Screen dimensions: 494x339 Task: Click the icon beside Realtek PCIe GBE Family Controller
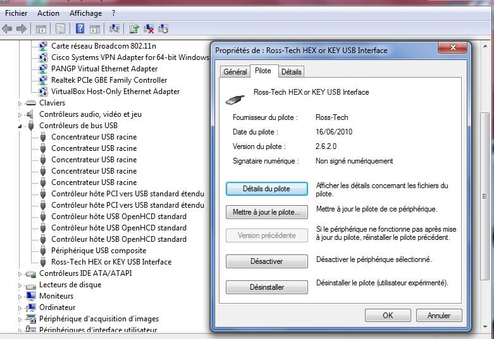pos(43,80)
